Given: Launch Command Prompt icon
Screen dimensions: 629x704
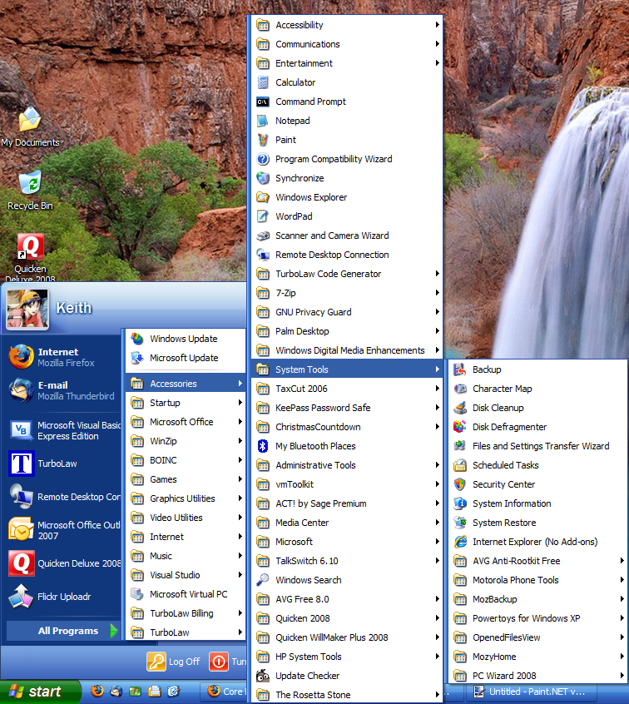Looking at the screenshot, I should 263,102.
